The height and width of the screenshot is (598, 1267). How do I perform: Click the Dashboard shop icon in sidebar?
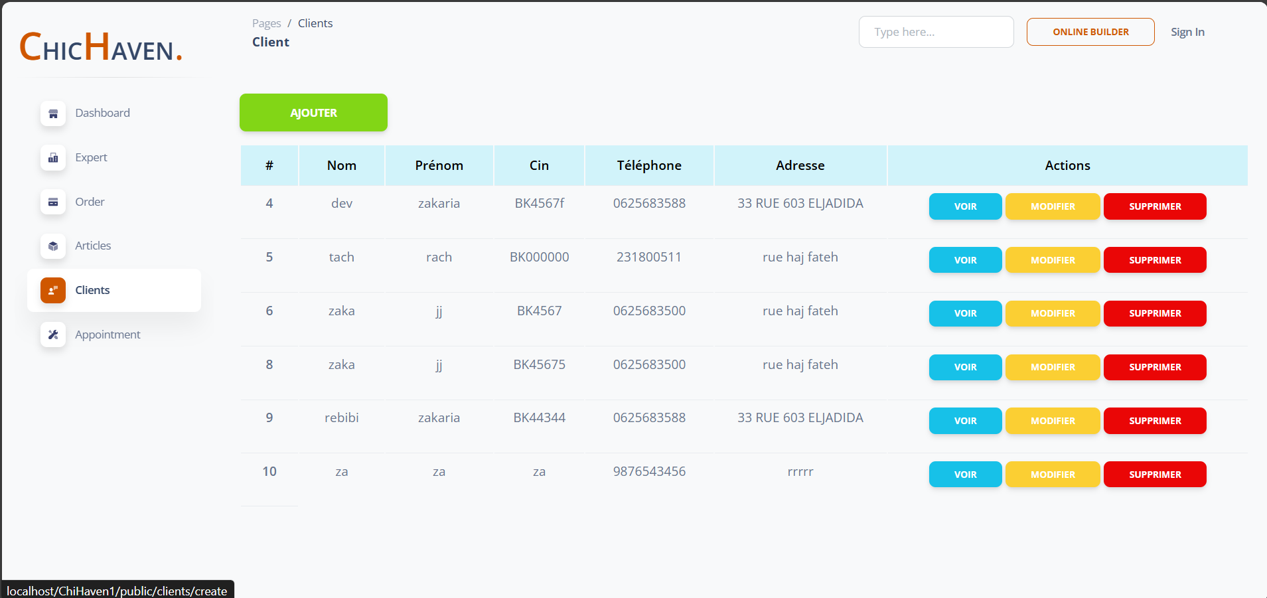pyautogui.click(x=53, y=113)
